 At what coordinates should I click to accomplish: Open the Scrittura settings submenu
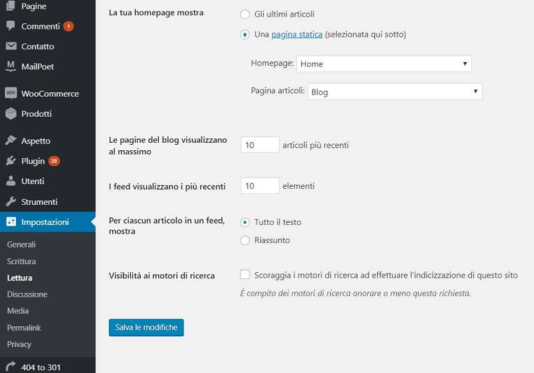(x=21, y=262)
